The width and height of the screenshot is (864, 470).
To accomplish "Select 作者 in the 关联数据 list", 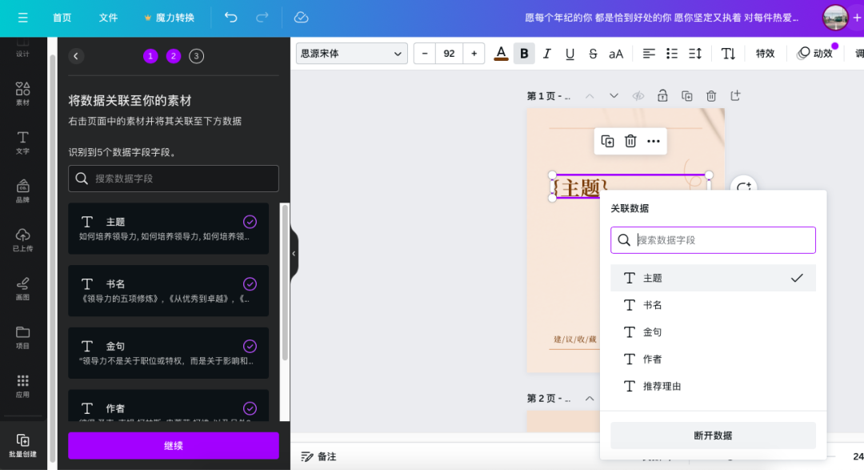I will (713, 360).
